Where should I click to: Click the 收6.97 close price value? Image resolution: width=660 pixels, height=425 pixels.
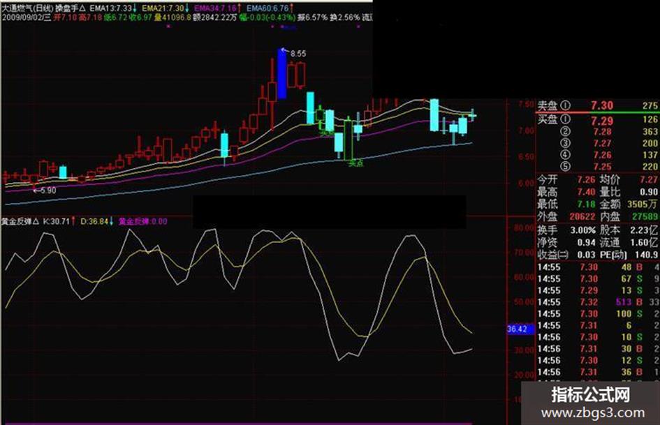(140, 17)
